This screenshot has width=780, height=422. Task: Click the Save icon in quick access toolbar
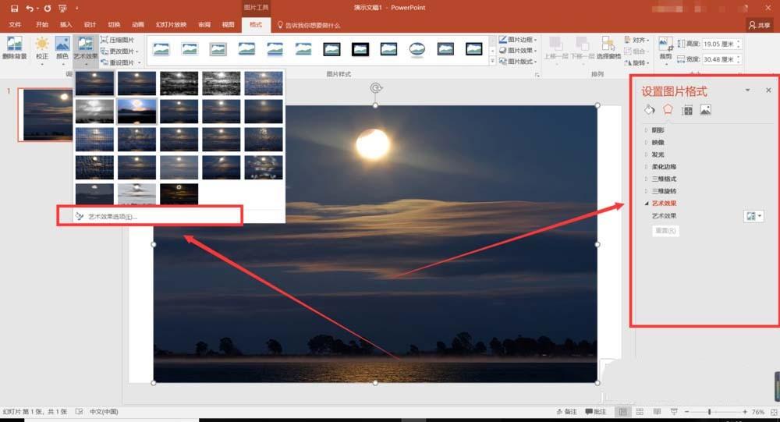14,8
